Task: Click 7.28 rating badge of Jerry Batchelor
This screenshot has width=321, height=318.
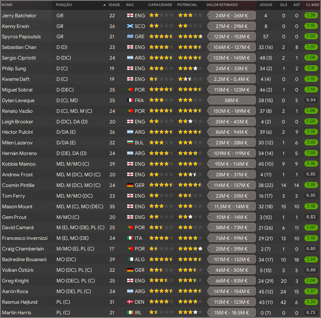Action: pyautogui.click(x=311, y=15)
